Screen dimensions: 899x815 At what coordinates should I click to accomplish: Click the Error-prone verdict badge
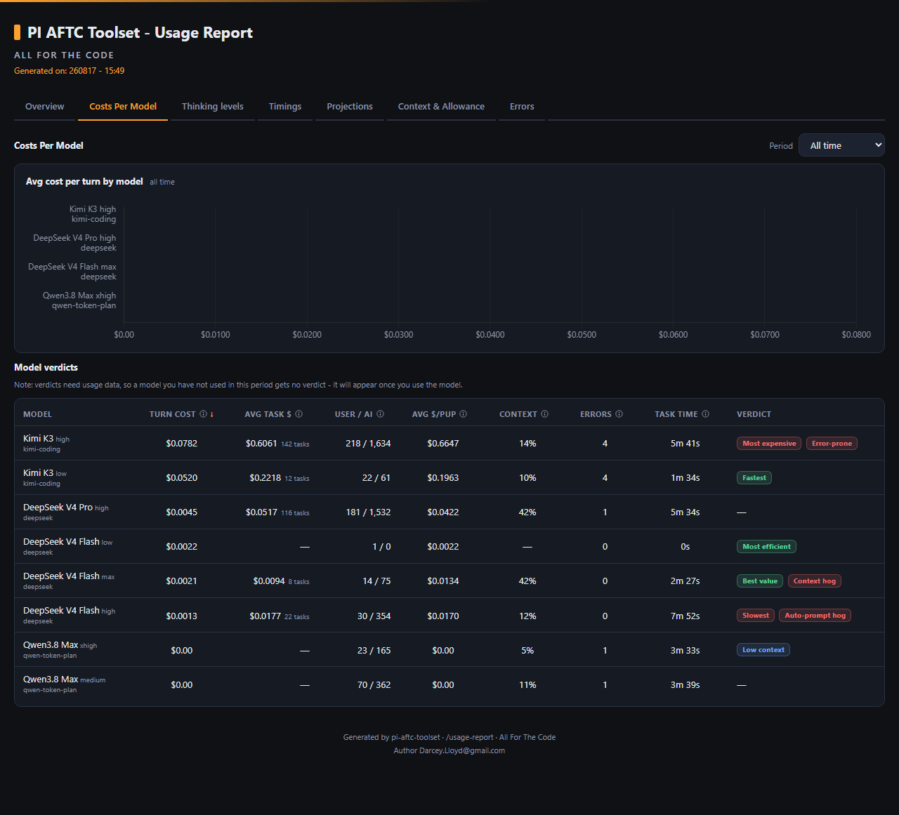tap(832, 444)
